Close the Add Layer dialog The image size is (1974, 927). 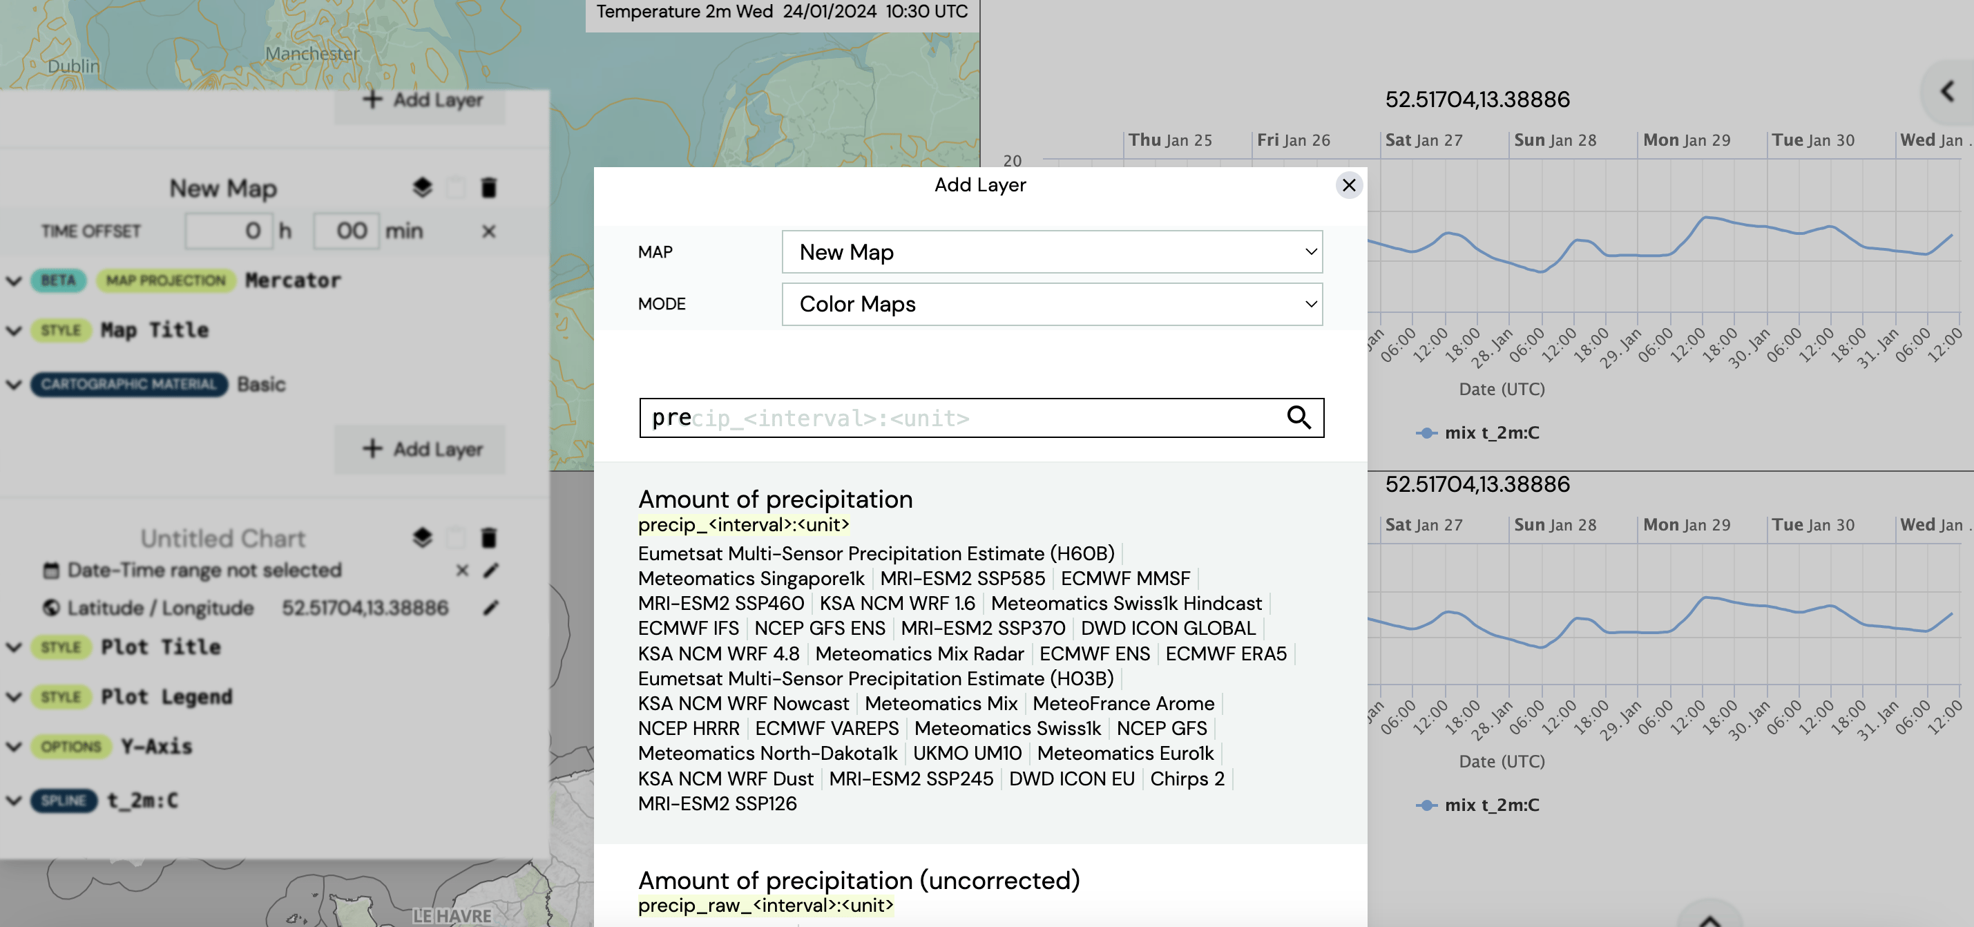[1349, 184]
